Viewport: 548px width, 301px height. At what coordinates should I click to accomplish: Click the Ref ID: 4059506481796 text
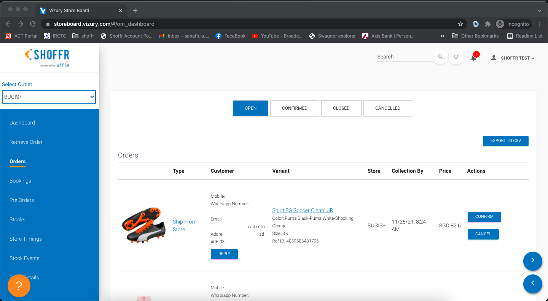tap(296, 241)
